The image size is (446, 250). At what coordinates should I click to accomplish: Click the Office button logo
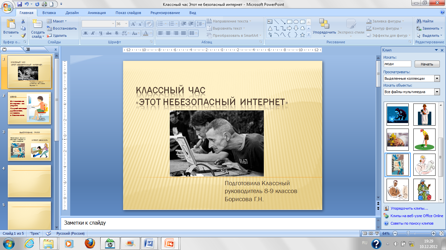(x=7, y=7)
